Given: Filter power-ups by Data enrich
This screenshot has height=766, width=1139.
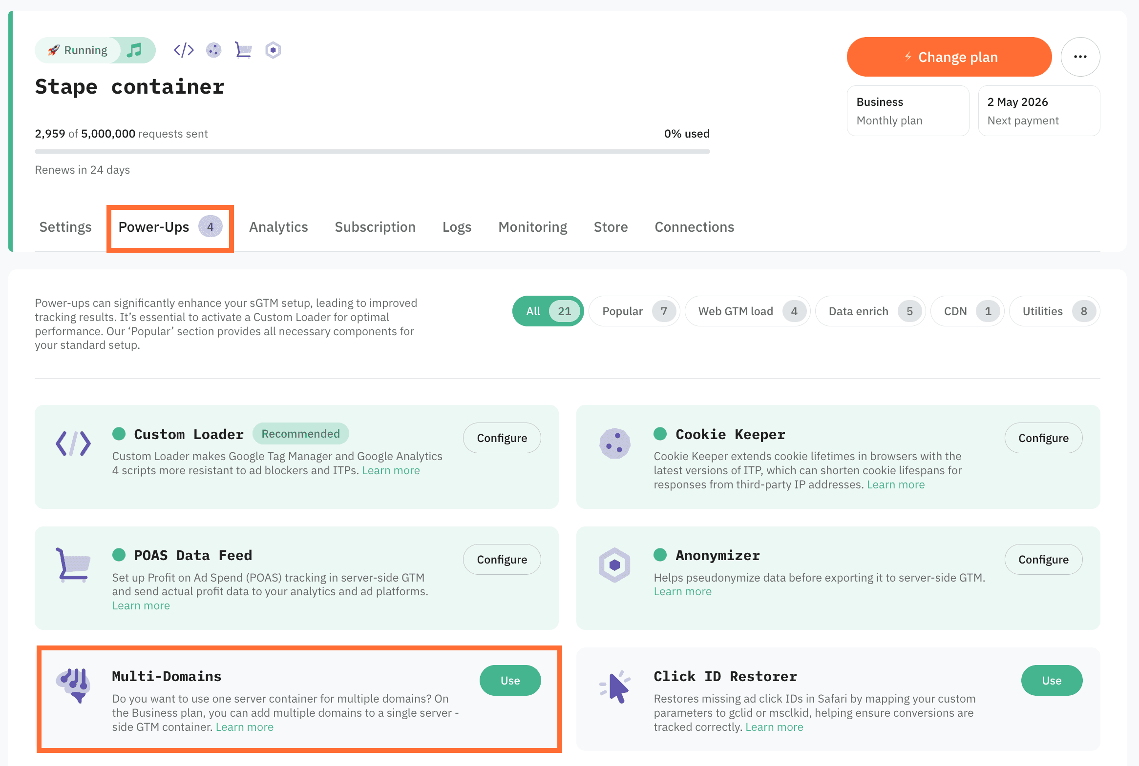Looking at the screenshot, I should (869, 311).
